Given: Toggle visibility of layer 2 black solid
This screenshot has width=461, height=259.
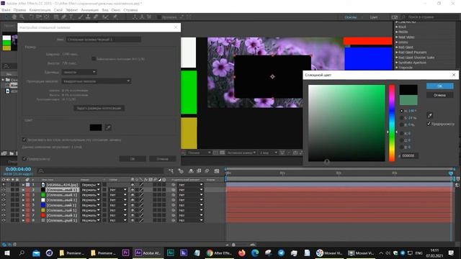Looking at the screenshot, I should (x=4, y=190).
